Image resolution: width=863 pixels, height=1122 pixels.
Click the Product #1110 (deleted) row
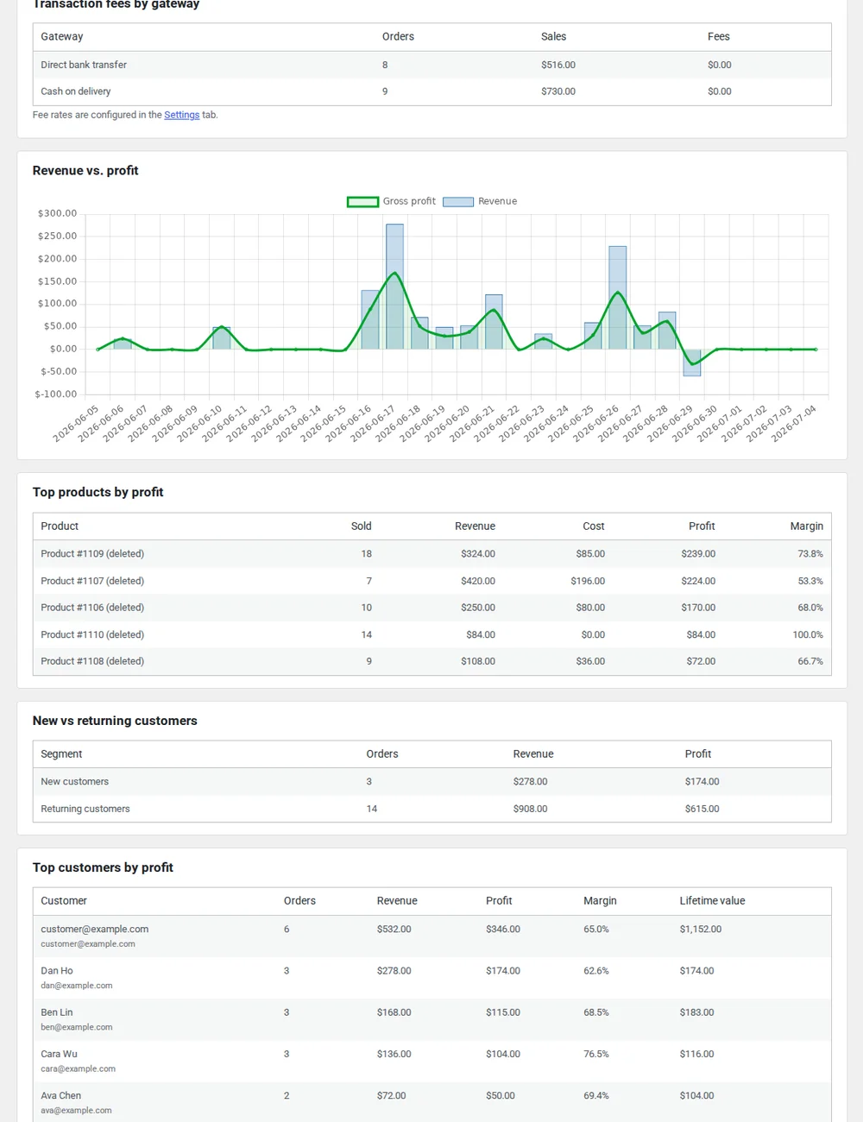click(x=431, y=634)
